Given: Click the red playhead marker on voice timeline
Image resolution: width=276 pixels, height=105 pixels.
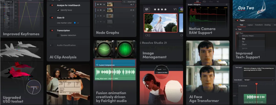Looking at the screenshot, I should click(257, 84).
